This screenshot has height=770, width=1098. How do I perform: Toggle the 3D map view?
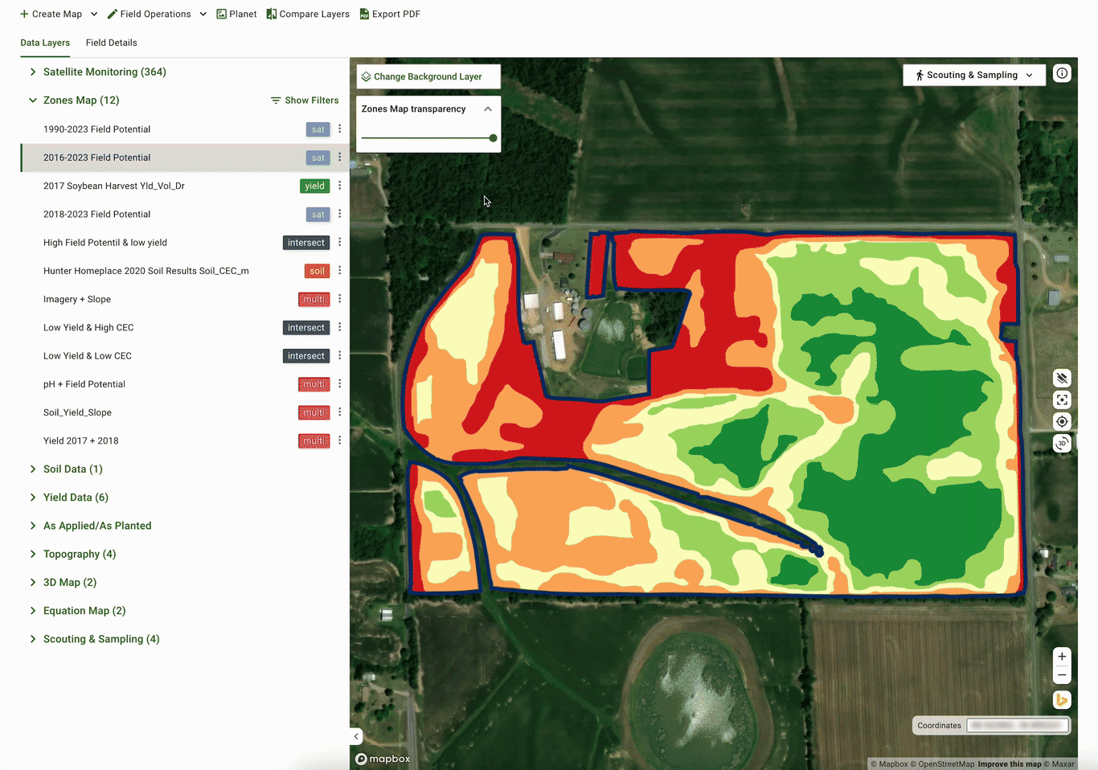(1062, 444)
